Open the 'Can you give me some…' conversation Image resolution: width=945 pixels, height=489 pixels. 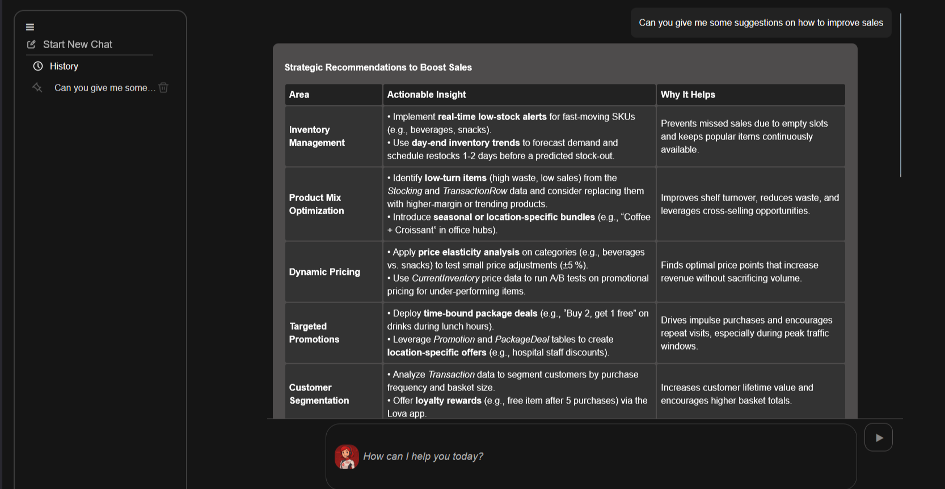(x=104, y=88)
